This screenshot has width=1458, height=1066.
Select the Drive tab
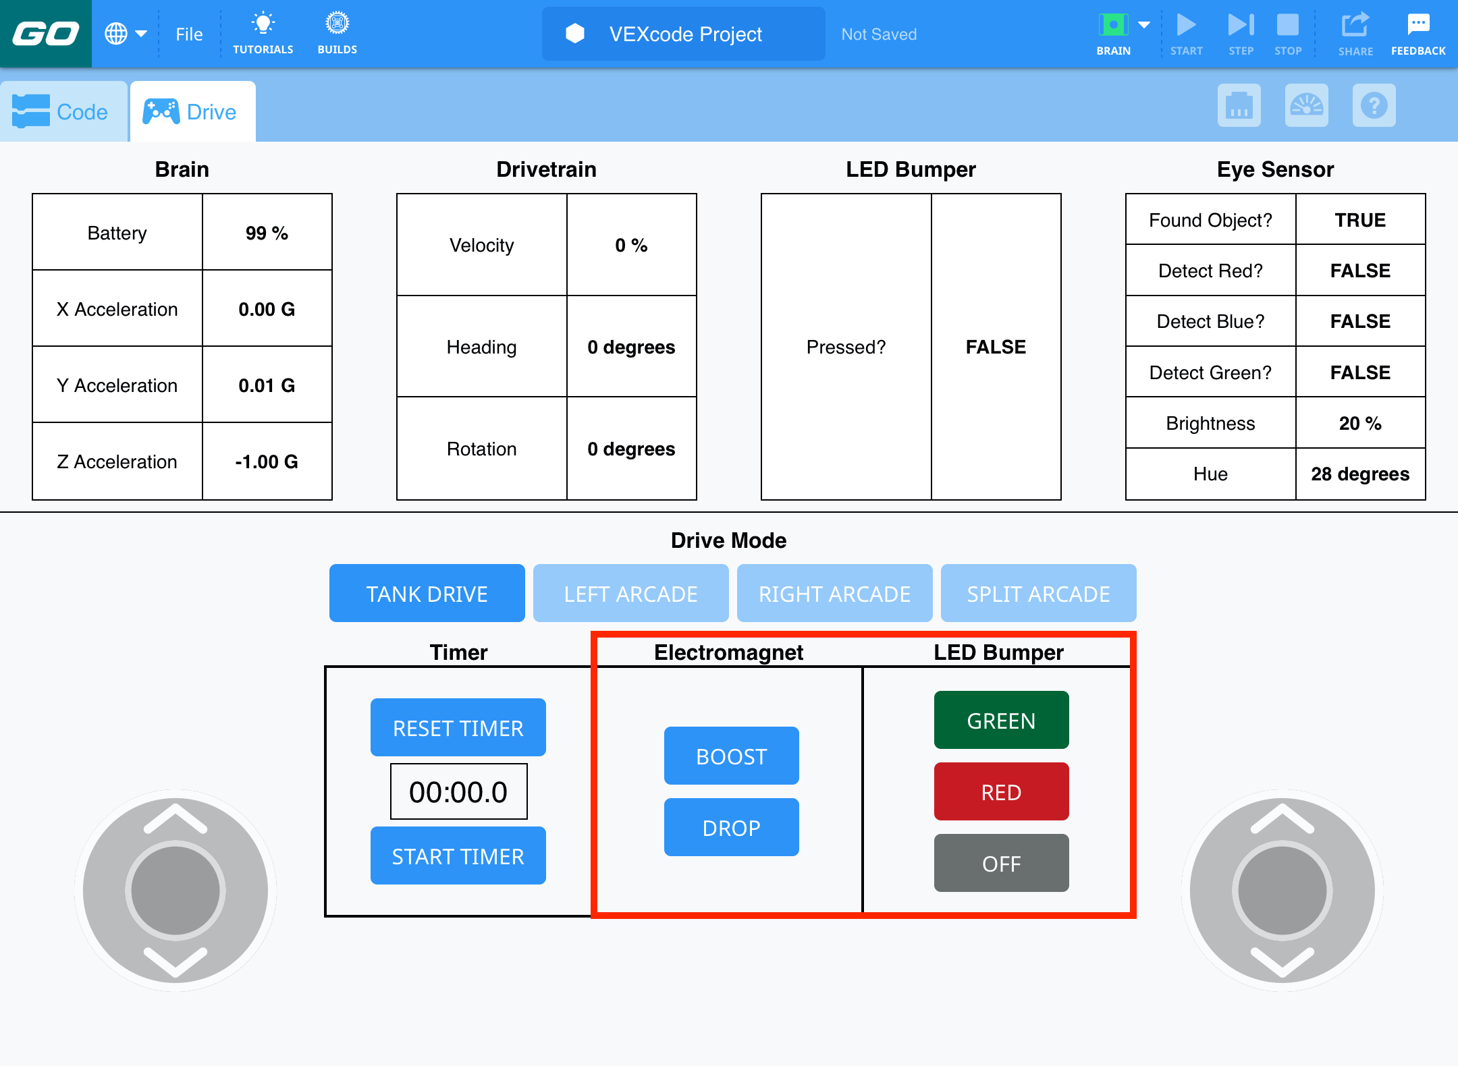193,111
